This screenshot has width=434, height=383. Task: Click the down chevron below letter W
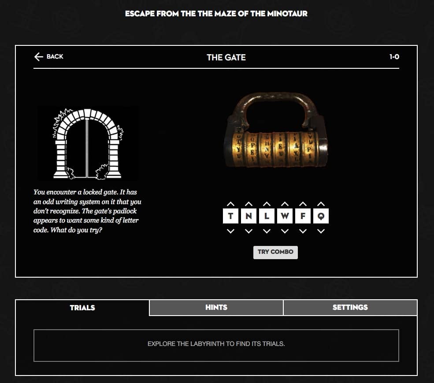[285, 231]
